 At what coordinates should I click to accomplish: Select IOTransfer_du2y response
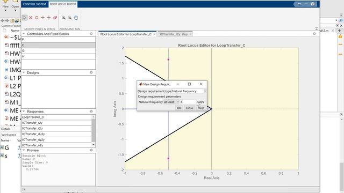tap(56, 134)
